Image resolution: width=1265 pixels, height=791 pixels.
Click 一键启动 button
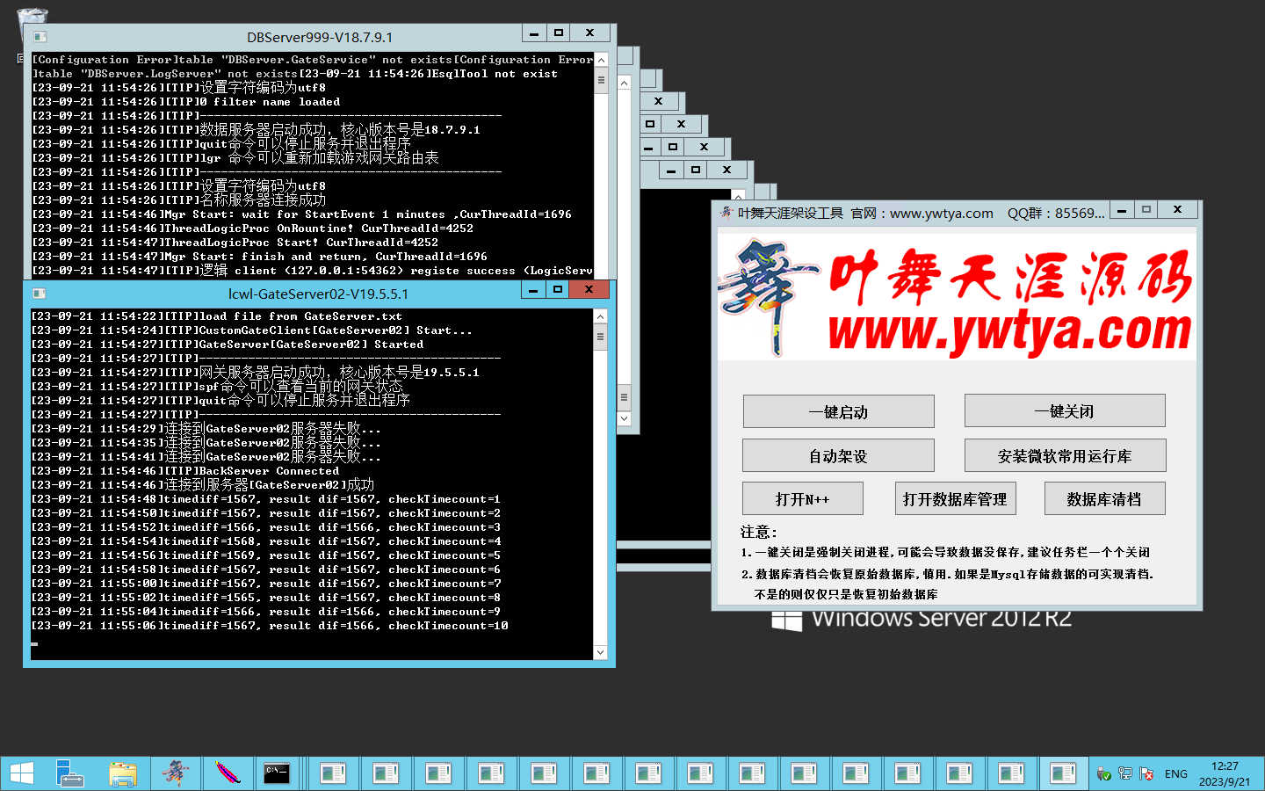838,411
